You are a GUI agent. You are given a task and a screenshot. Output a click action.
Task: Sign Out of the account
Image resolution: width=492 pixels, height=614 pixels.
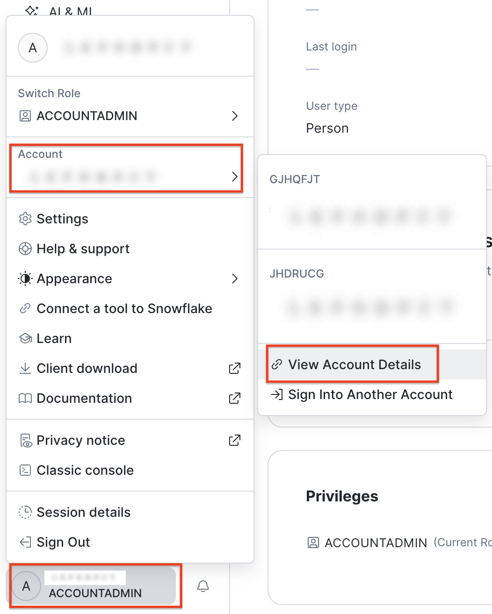130,542
